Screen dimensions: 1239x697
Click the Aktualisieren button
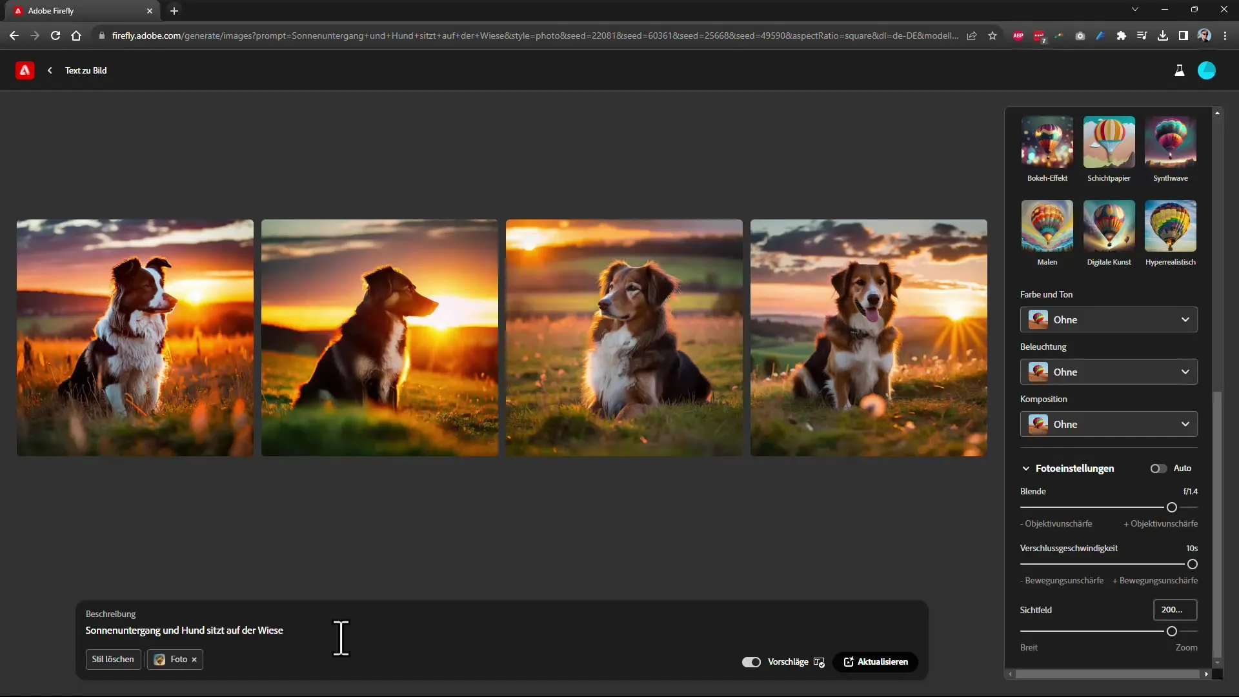[878, 662]
